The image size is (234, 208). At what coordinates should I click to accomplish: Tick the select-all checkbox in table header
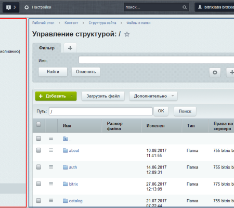pyautogui.click(x=38, y=124)
